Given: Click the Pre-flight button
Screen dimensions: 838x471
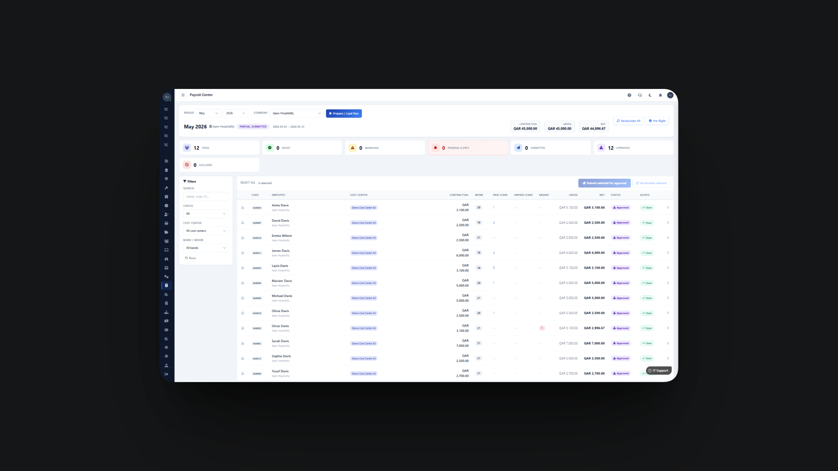Looking at the screenshot, I should tap(657, 121).
